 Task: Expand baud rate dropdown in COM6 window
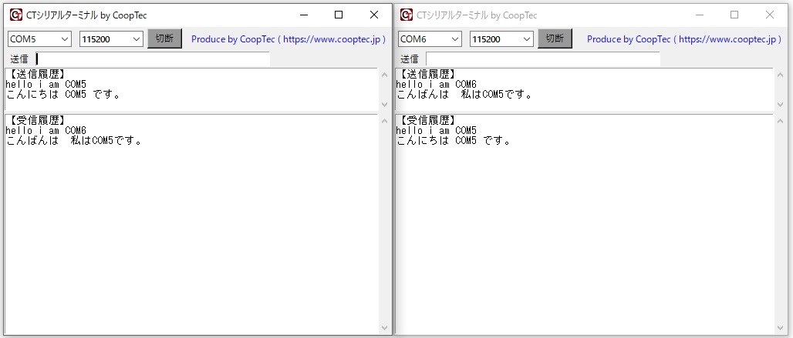501,39
